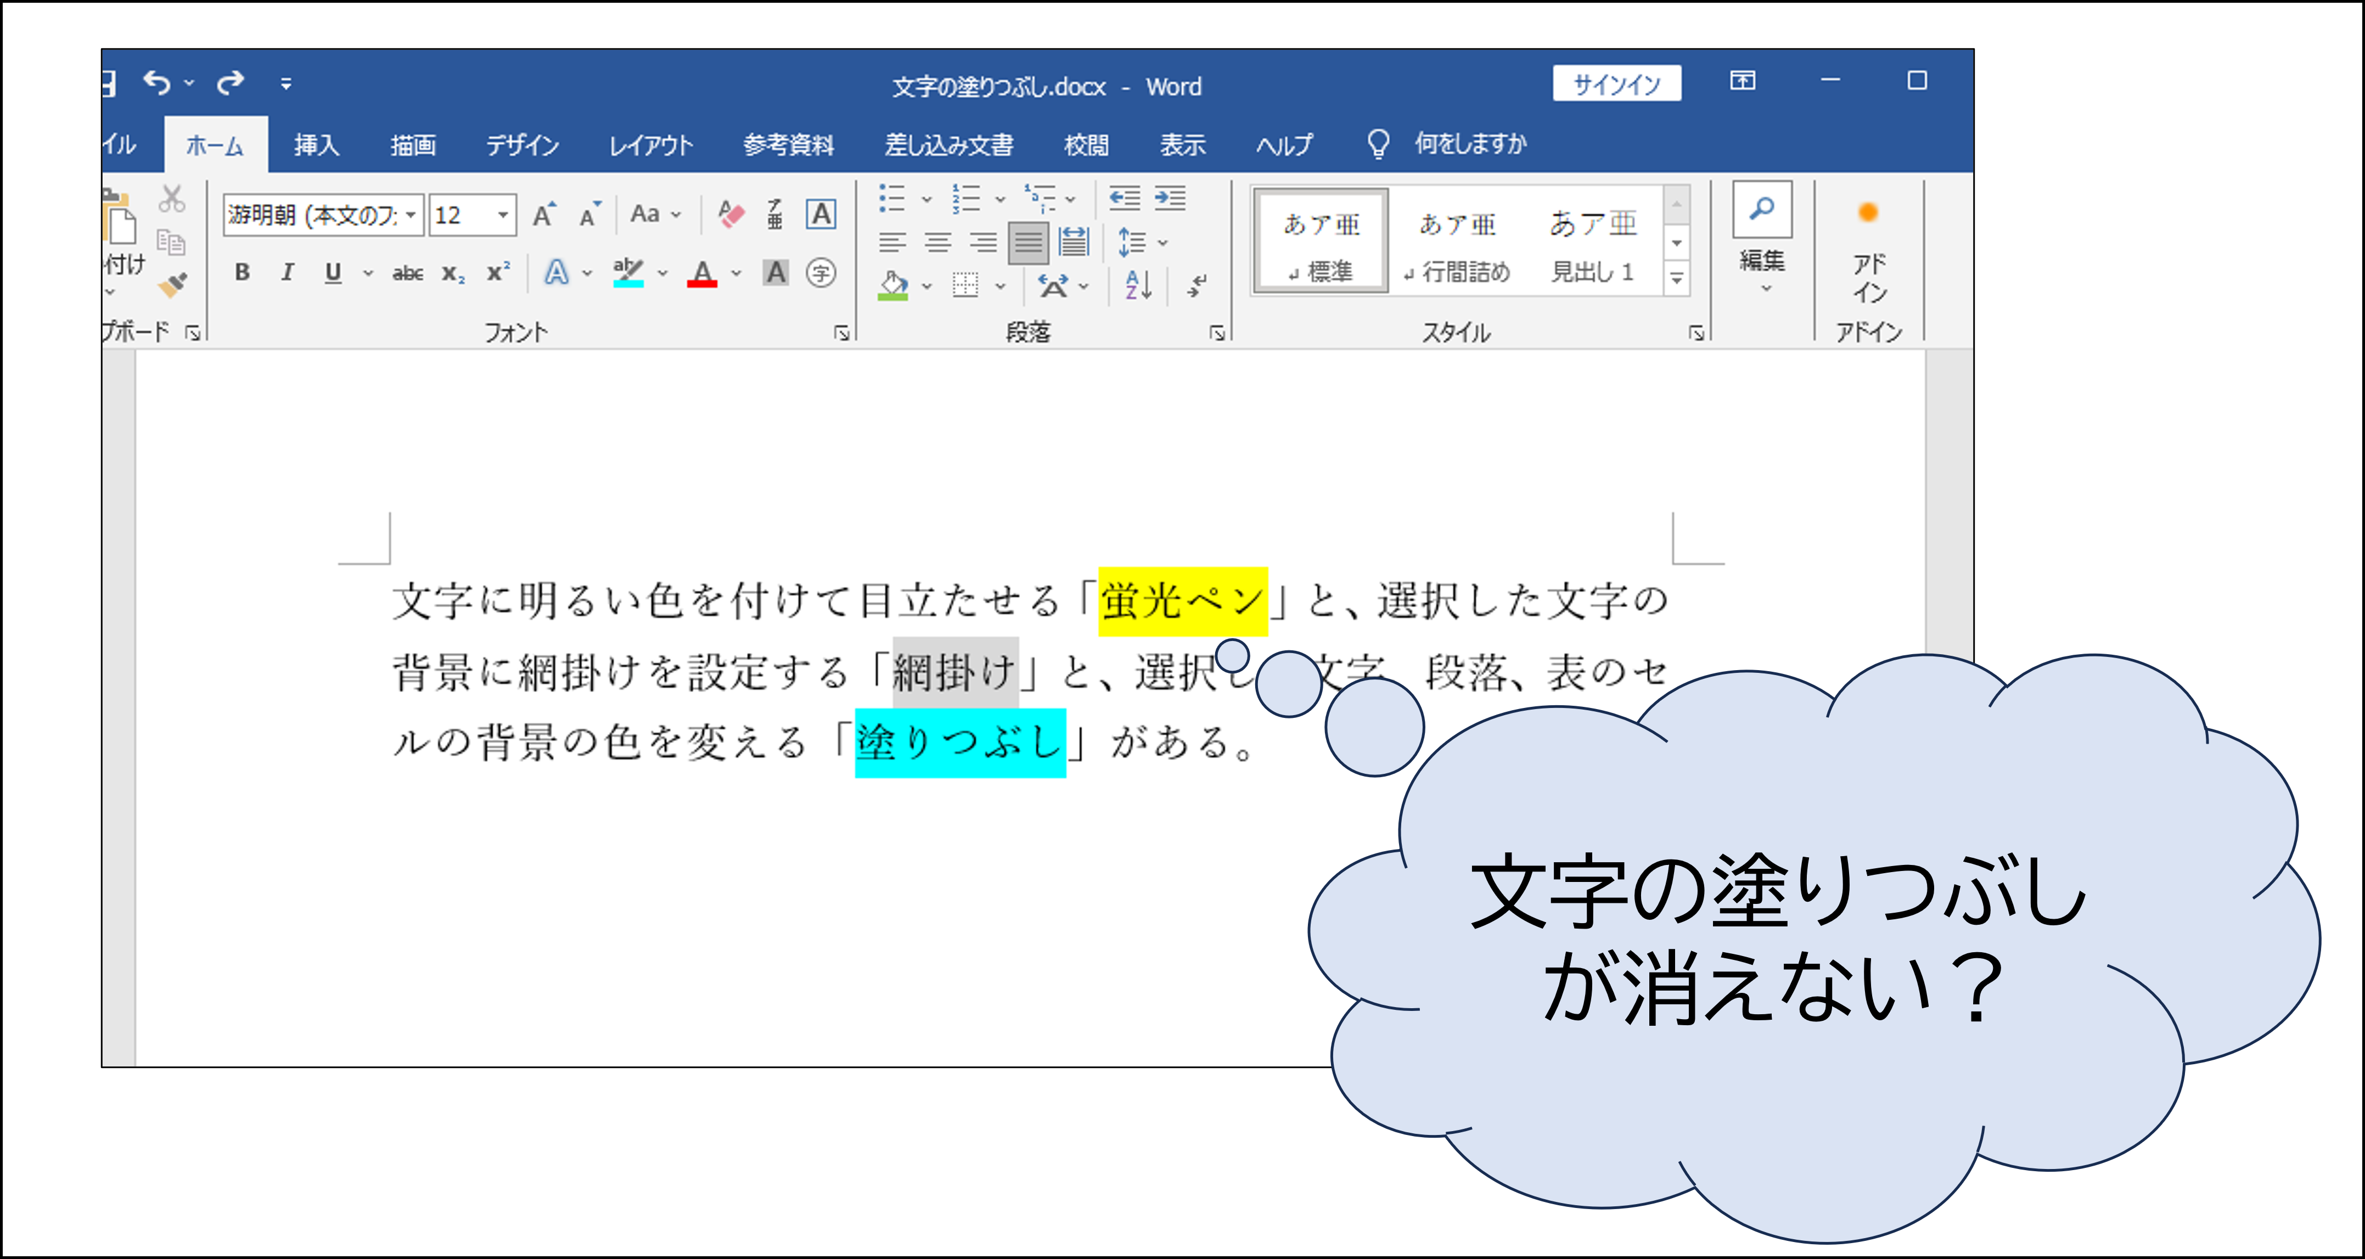Switch to the 挿入 tab
The height and width of the screenshot is (1259, 2365).
tap(316, 145)
